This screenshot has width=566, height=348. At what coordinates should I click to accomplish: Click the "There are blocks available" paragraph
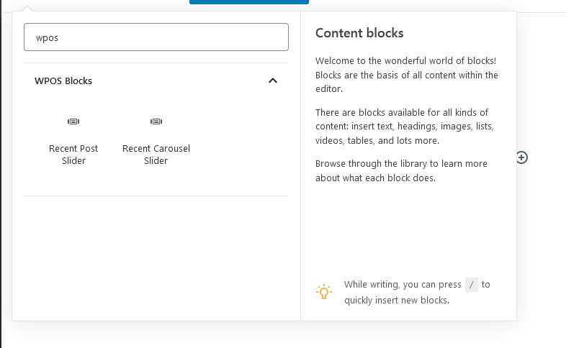click(404, 127)
